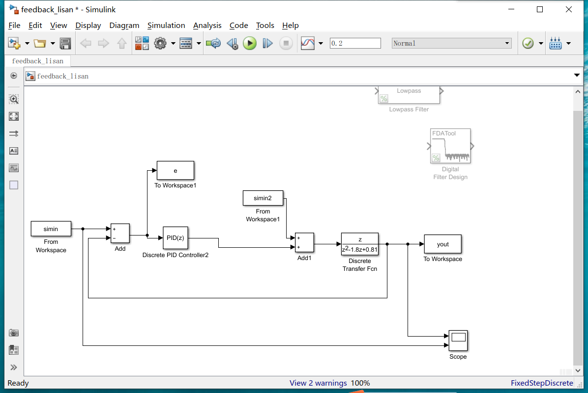Open the Model Explorer icon
This screenshot has width=588, height=393.
186,43
